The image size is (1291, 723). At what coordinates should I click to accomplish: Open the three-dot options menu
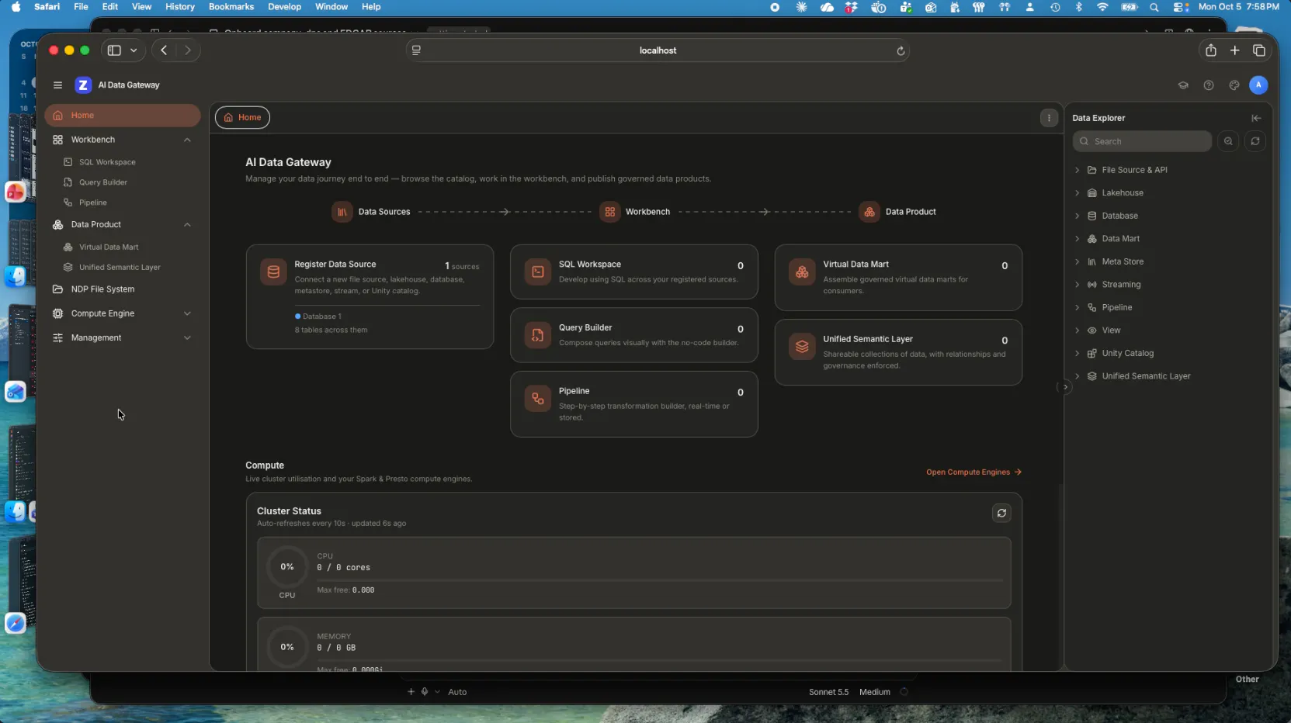pos(1049,118)
